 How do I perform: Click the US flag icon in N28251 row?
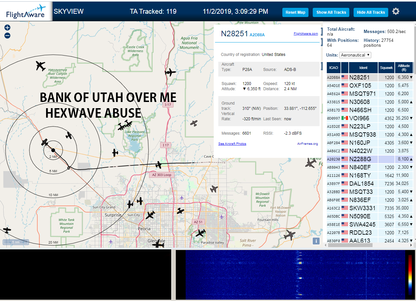(345, 77)
